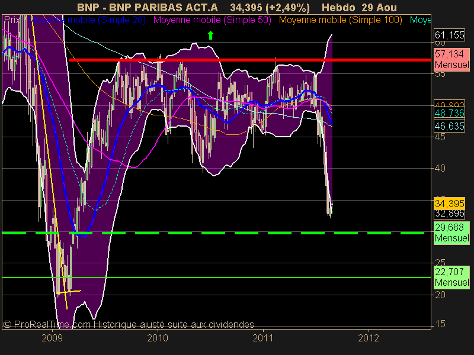Click "Historique ajusté suite aux dividendes" footer text
474x355 pixels.
(174, 324)
